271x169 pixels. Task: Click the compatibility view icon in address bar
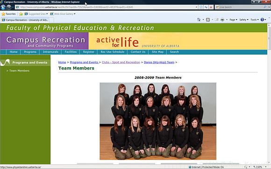click(x=201, y=7)
